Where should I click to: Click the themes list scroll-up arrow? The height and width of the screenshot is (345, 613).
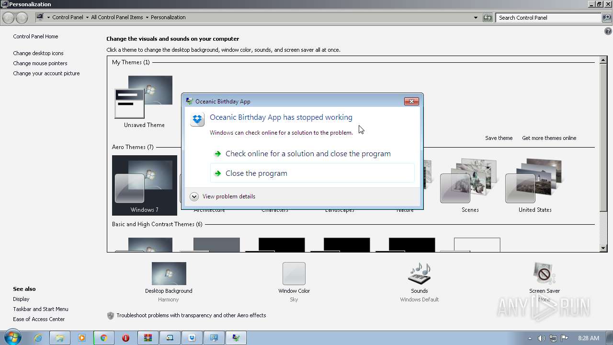(x=603, y=60)
